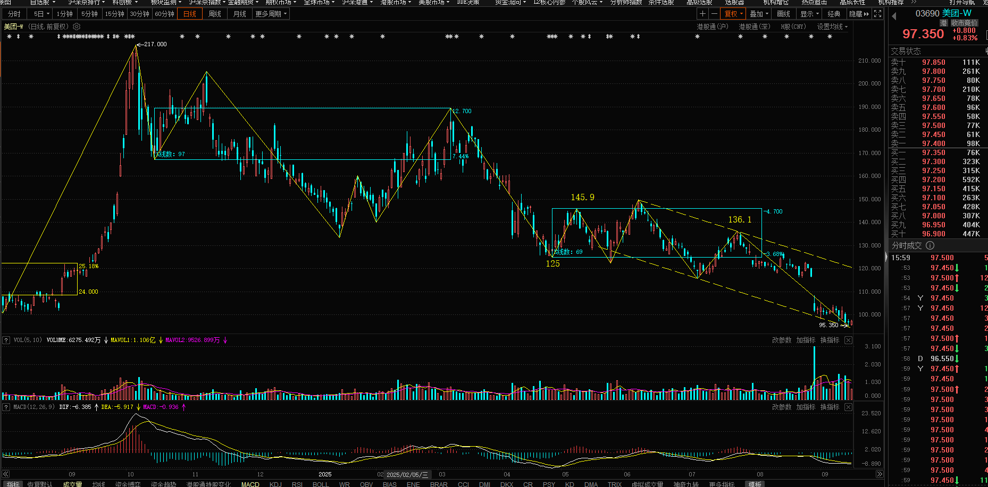Viewport: 988px width, 487px height.
Task: Click 换指标 in the VOL panel
Action: click(830, 340)
